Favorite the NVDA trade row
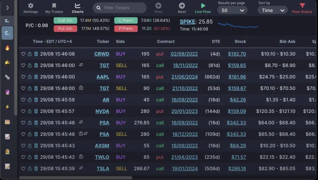Viewport: 318px width, 180px height. click(23, 111)
